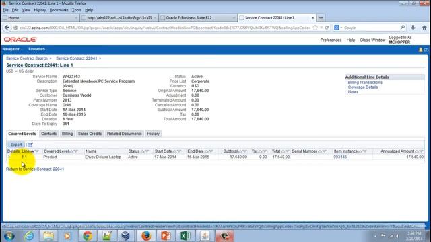Open the Bookmarks menu

tap(59, 10)
